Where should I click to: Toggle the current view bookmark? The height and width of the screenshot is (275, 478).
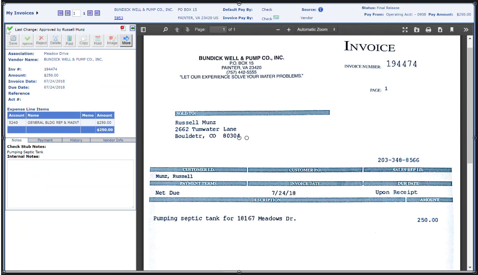click(452, 30)
